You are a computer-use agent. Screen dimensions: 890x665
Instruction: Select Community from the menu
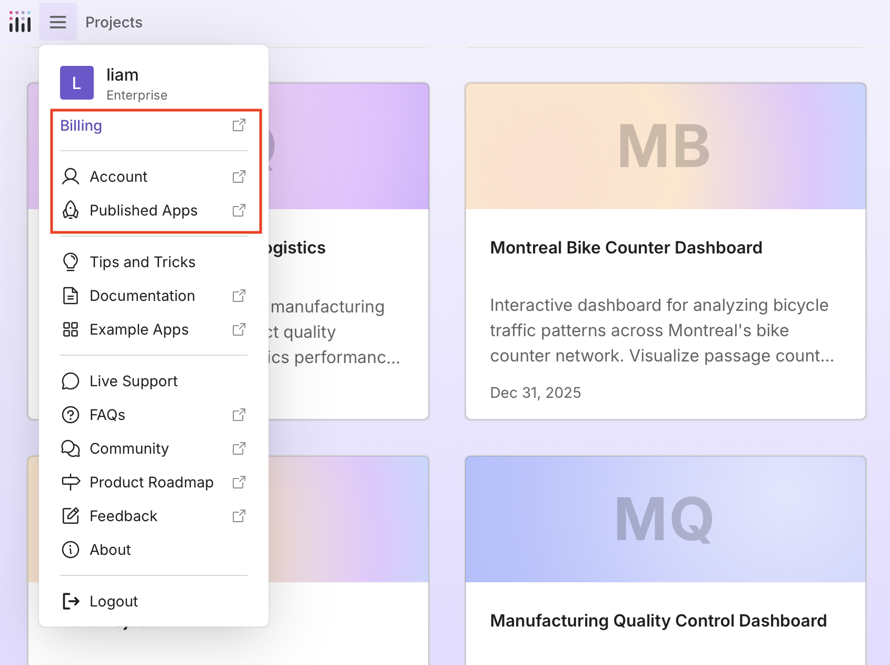click(129, 448)
